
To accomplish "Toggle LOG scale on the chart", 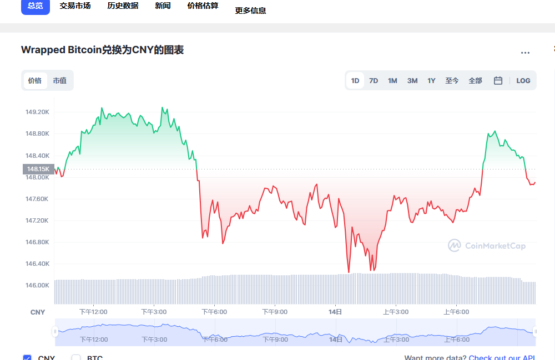I will [x=523, y=80].
